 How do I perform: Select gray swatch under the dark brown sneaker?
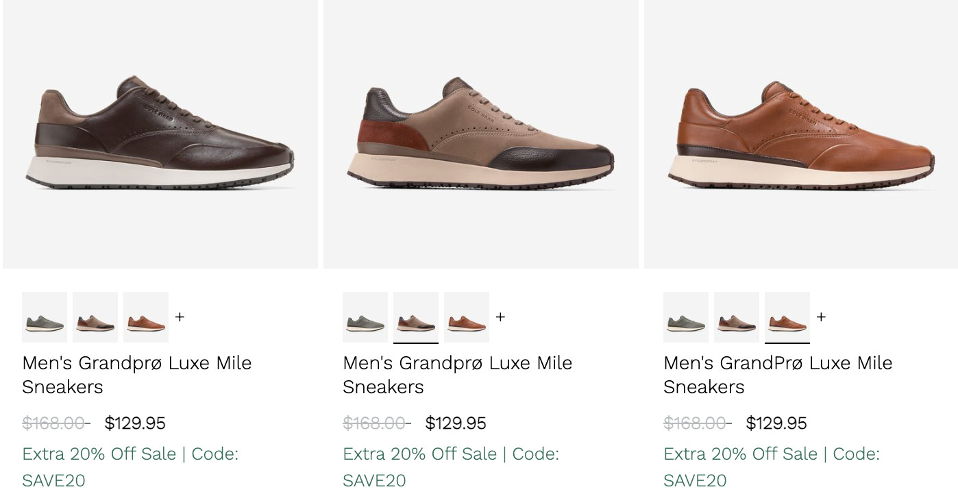point(45,317)
